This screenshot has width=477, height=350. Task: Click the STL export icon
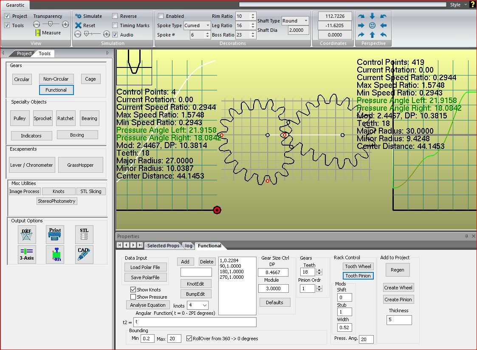click(84, 234)
